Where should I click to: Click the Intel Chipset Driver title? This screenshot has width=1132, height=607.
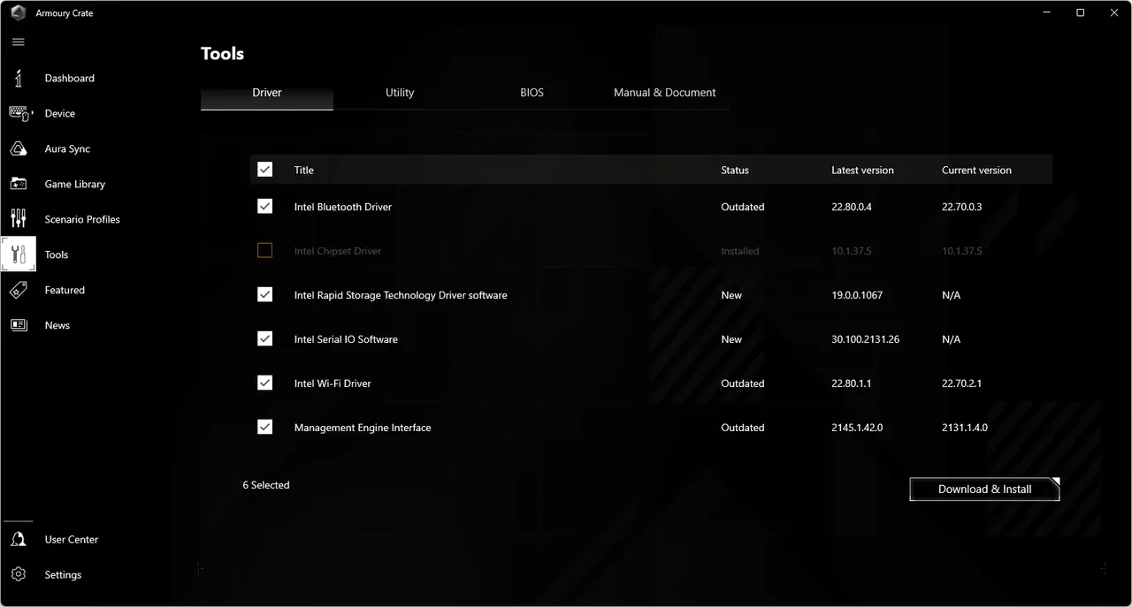tap(338, 251)
